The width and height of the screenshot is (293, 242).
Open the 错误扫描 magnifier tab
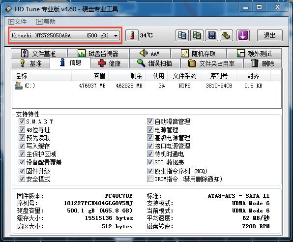point(155,63)
